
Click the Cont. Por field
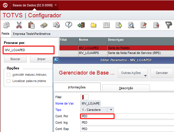(127, 116)
